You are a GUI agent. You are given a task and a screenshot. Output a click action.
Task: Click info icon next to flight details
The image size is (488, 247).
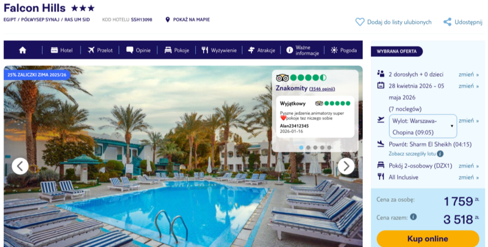pyautogui.click(x=440, y=154)
